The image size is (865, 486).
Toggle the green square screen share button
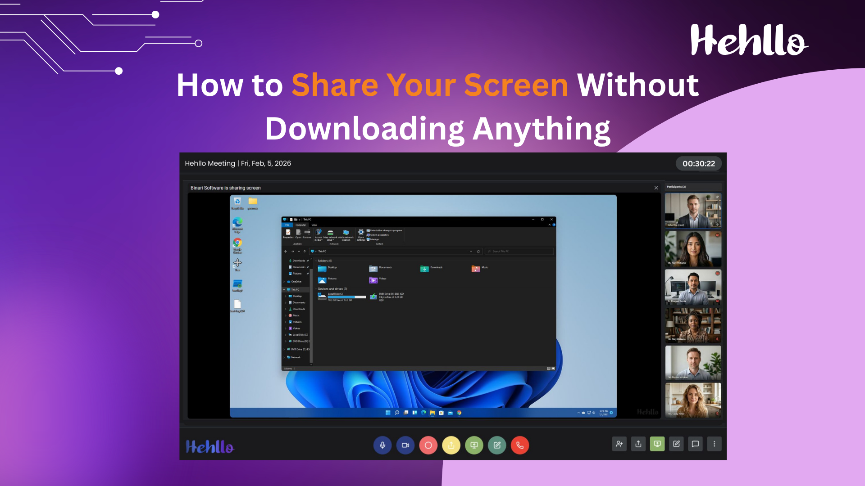point(657,444)
